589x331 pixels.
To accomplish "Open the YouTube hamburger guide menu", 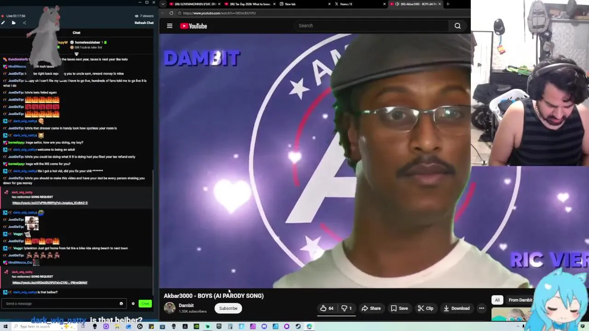I will coord(169,26).
